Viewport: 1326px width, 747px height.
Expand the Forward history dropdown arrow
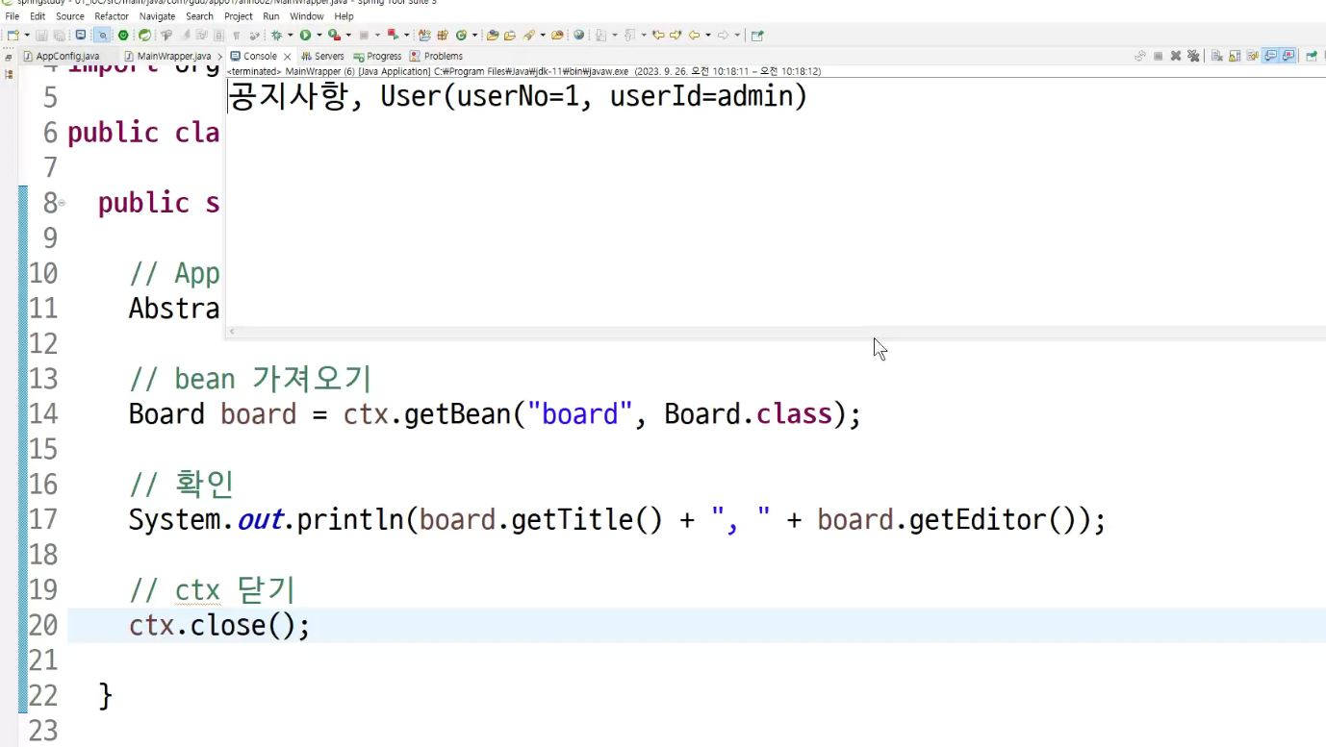737,36
